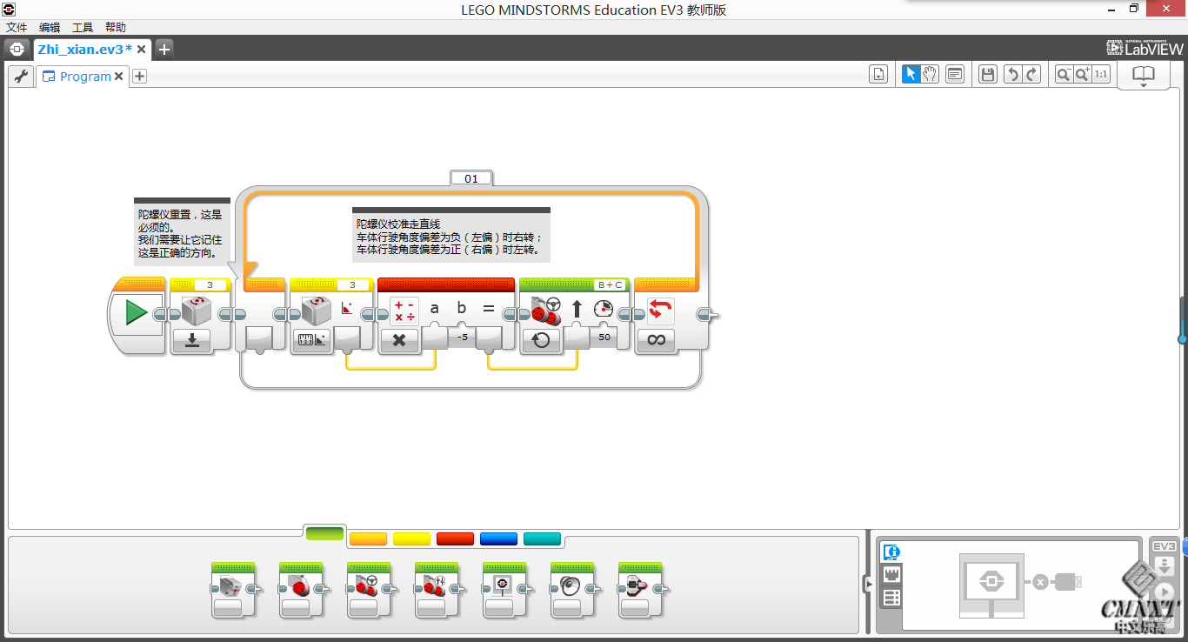
Task: Pick the Brick Status Light block from palette
Action: (x=640, y=590)
